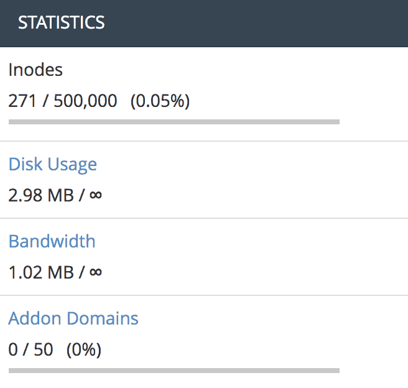Click the STATISTICS panel header
Image resolution: width=408 pixels, height=388 pixels.
62,23
